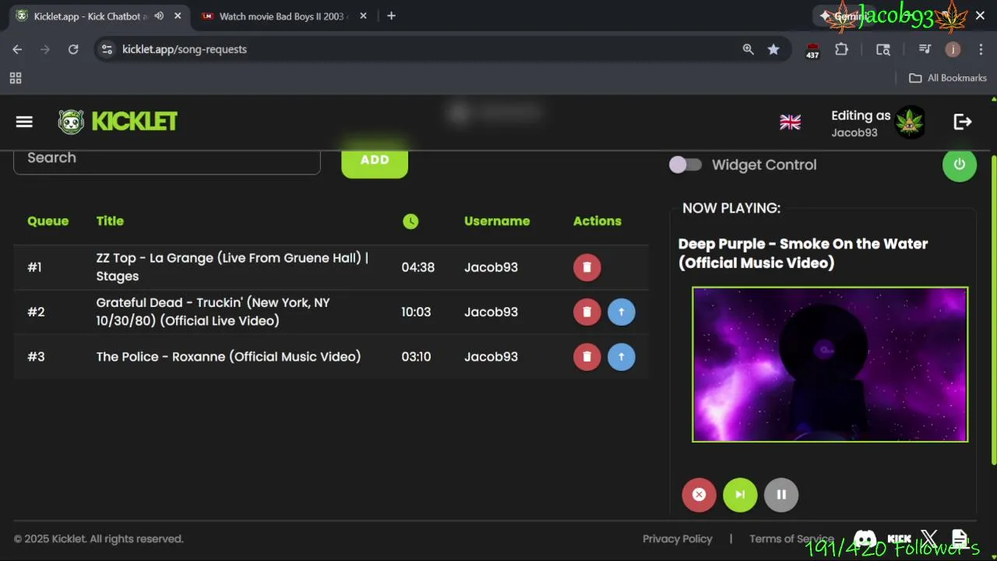Click the Queue column header

tap(48, 221)
